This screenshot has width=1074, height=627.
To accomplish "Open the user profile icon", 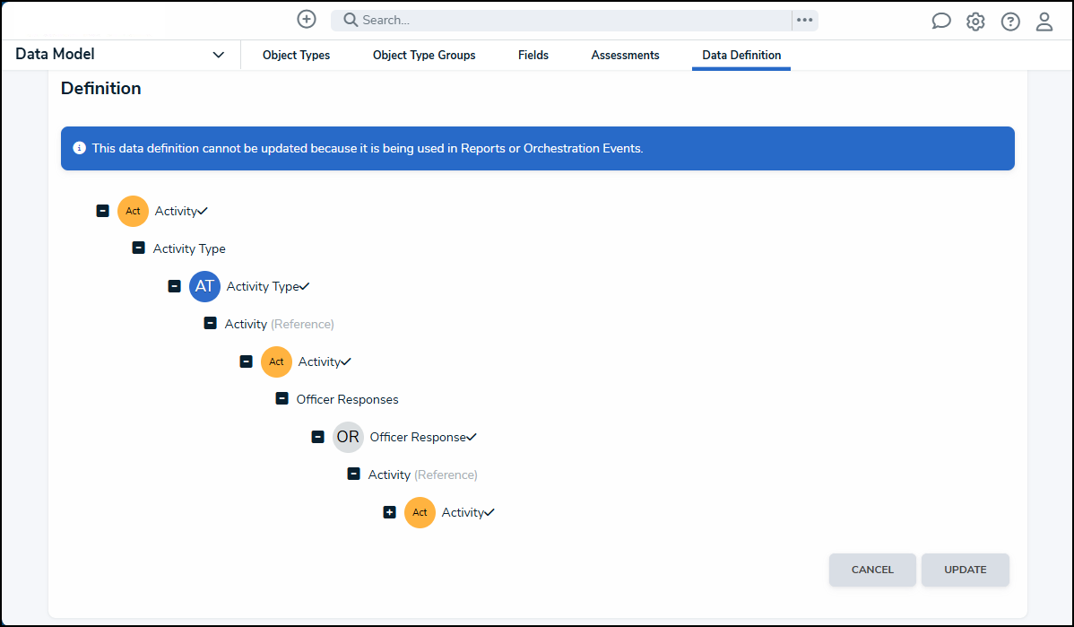I will [1044, 22].
